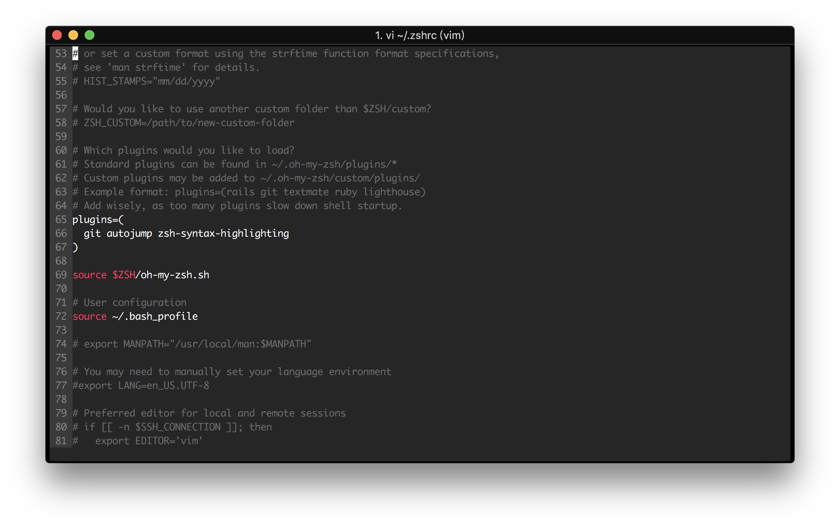This screenshot has height=528, width=840.
Task: Click line number 53 in the gutter
Action: click(61, 54)
